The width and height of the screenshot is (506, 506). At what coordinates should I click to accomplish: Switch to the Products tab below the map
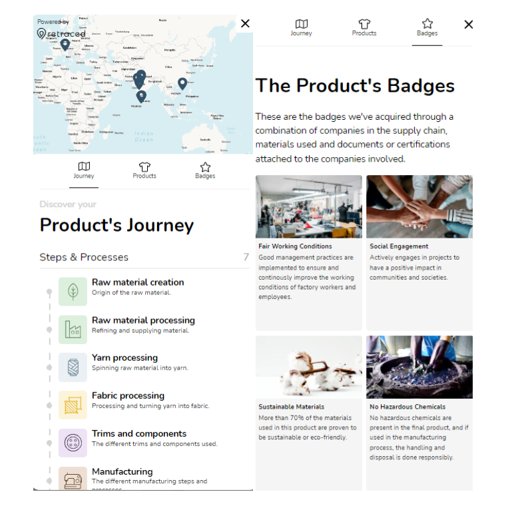144,170
